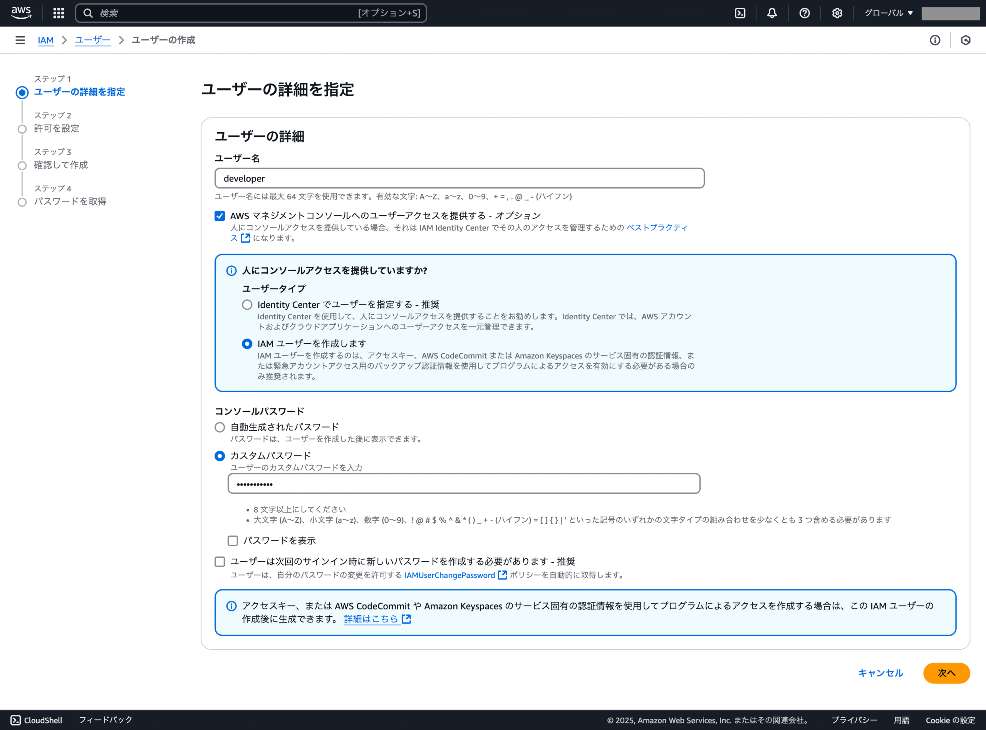Open ベストプラクティス link

pyautogui.click(x=656, y=228)
